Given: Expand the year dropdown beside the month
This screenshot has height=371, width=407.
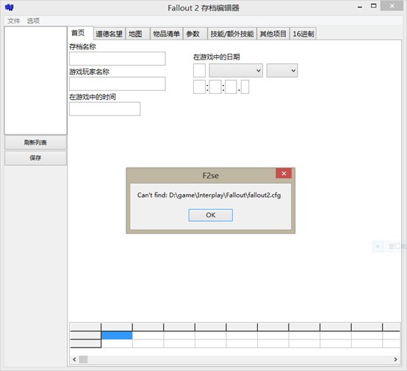Looking at the screenshot, I should coord(282,71).
